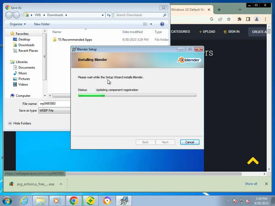Open Chrome's tab search chevron
The image size is (275, 206).
(x=240, y=10)
